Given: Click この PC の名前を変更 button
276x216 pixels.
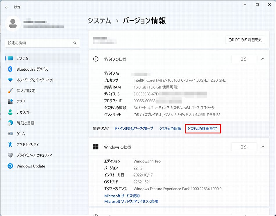Looking at the screenshot, I should click(245, 40).
